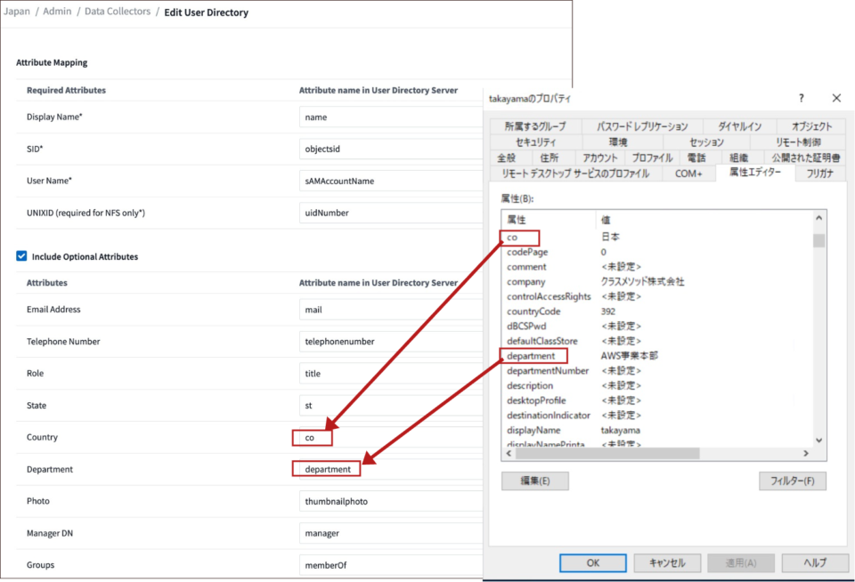Select the department attribute row
855x582 pixels.
coord(533,355)
